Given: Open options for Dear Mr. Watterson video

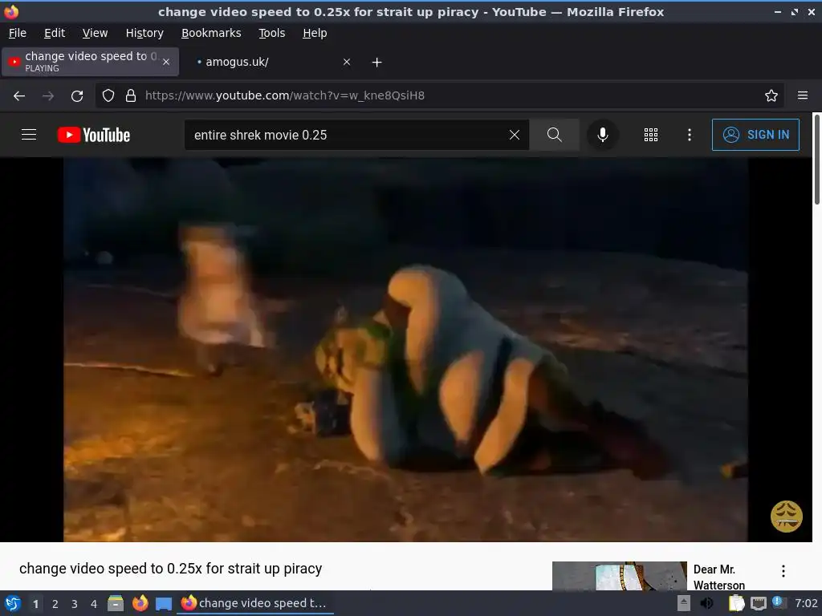Looking at the screenshot, I should [783, 571].
